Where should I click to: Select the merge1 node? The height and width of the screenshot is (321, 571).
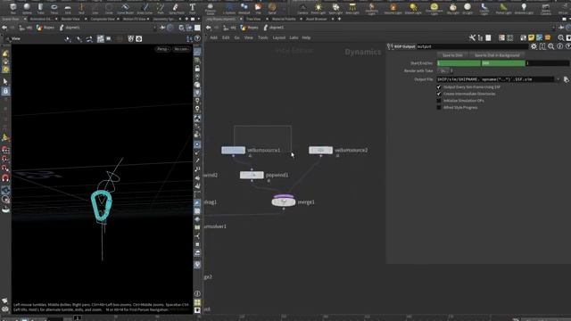tap(284, 202)
